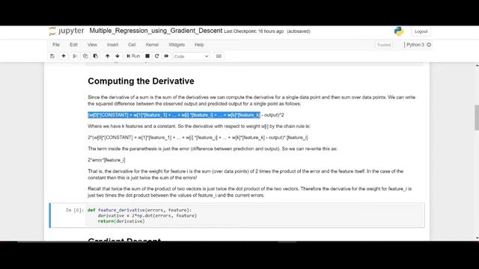Interrupt the kernel with stop icon
The height and width of the screenshot is (269, 479).
tap(147, 56)
